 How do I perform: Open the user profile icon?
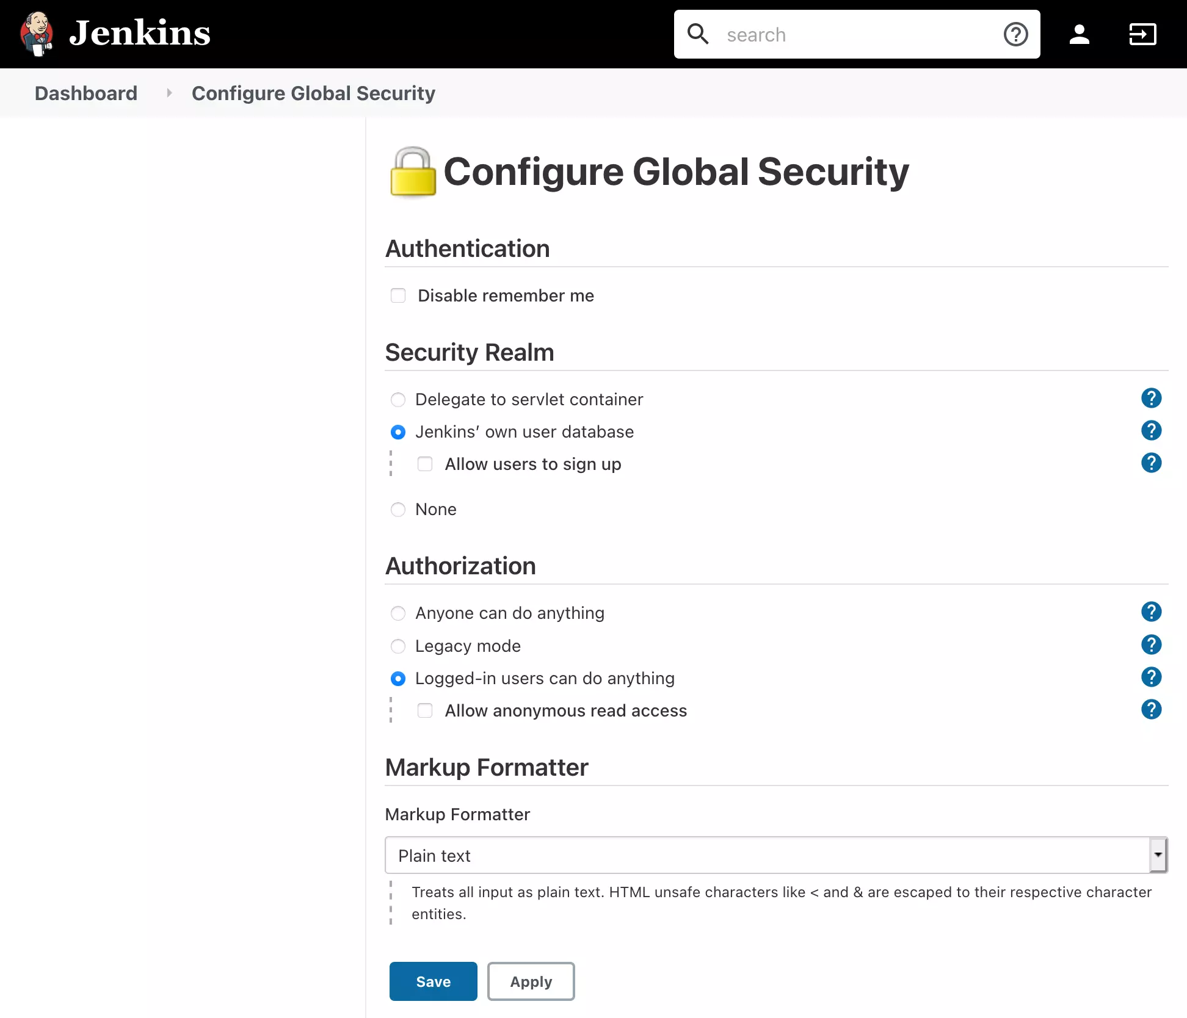[x=1080, y=34]
